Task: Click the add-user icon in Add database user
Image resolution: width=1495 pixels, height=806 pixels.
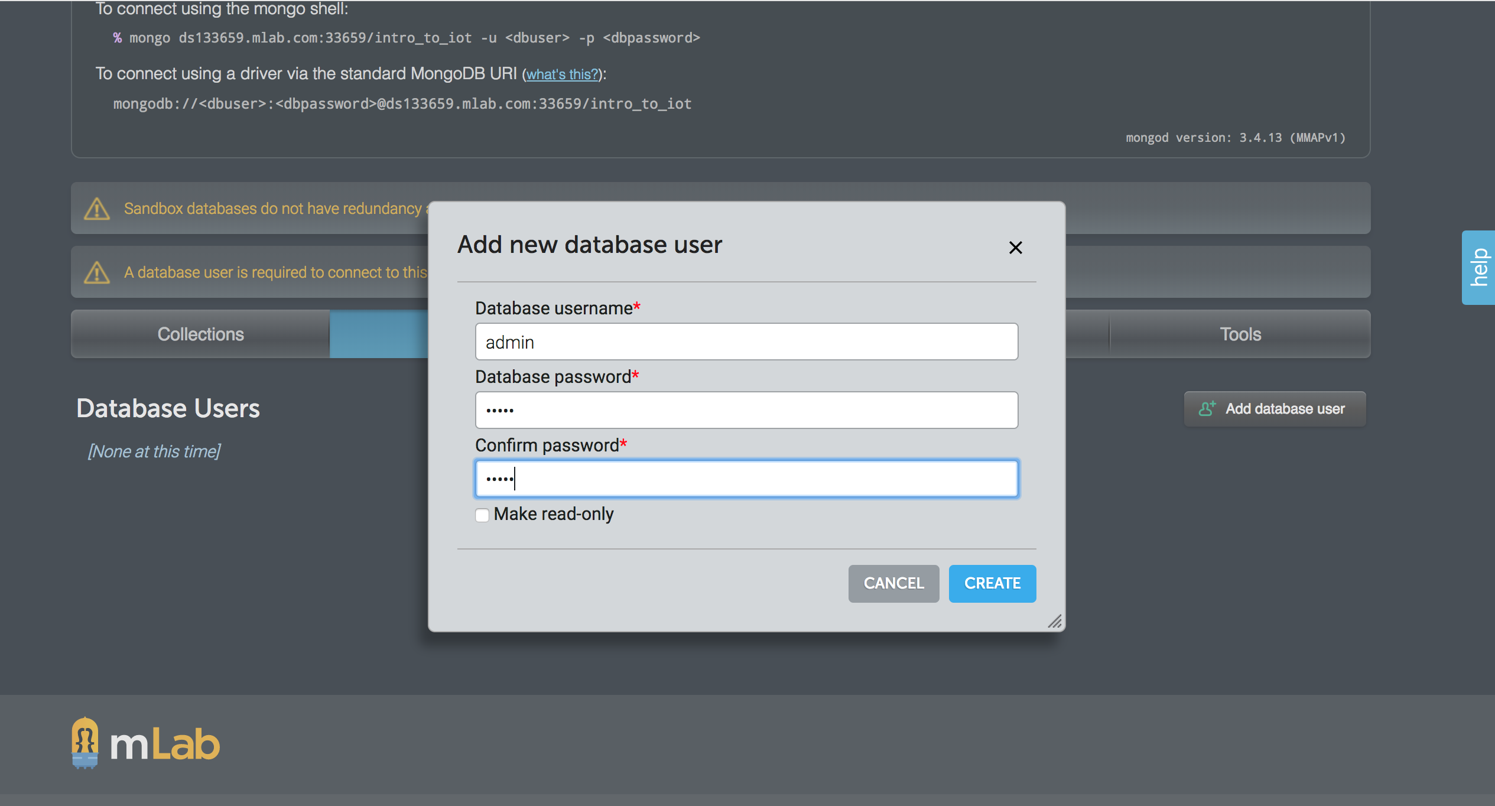Action: [1207, 408]
